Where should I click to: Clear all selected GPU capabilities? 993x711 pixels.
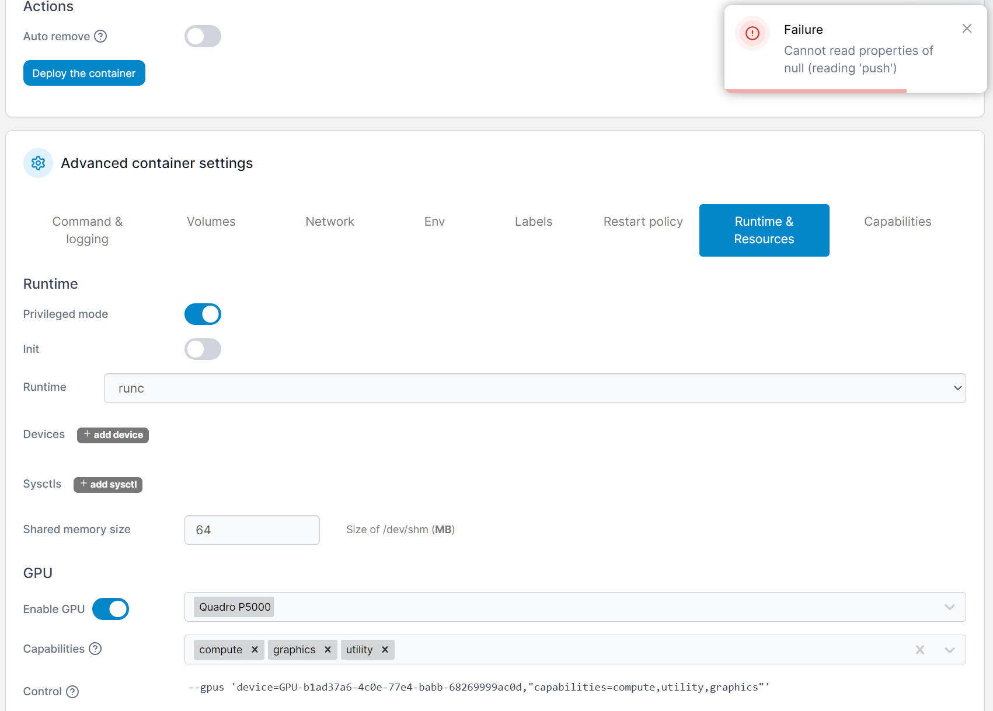pyautogui.click(x=919, y=649)
